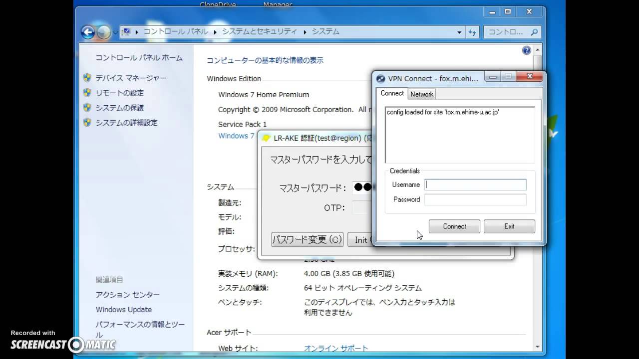Click LR-AKE dialog title bar icon
639x359 pixels.
(267, 138)
